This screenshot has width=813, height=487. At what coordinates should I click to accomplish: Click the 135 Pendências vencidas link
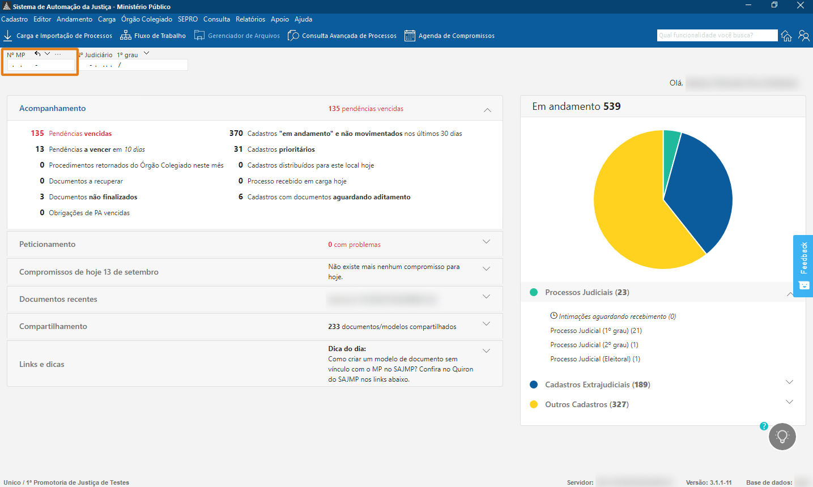80,134
